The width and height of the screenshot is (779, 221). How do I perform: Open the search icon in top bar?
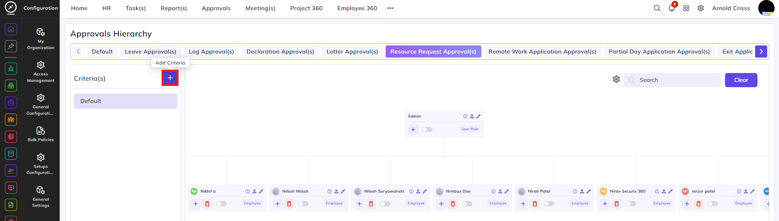tap(657, 8)
